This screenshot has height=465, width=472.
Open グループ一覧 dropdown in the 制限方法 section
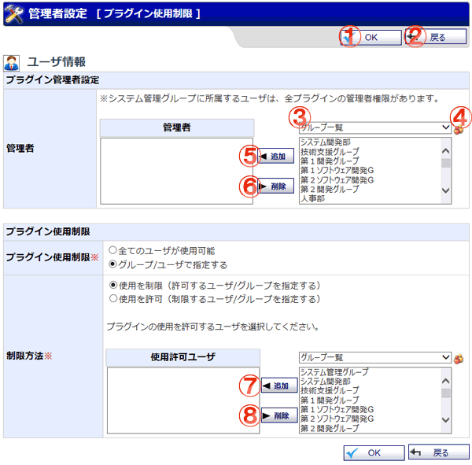point(375,357)
